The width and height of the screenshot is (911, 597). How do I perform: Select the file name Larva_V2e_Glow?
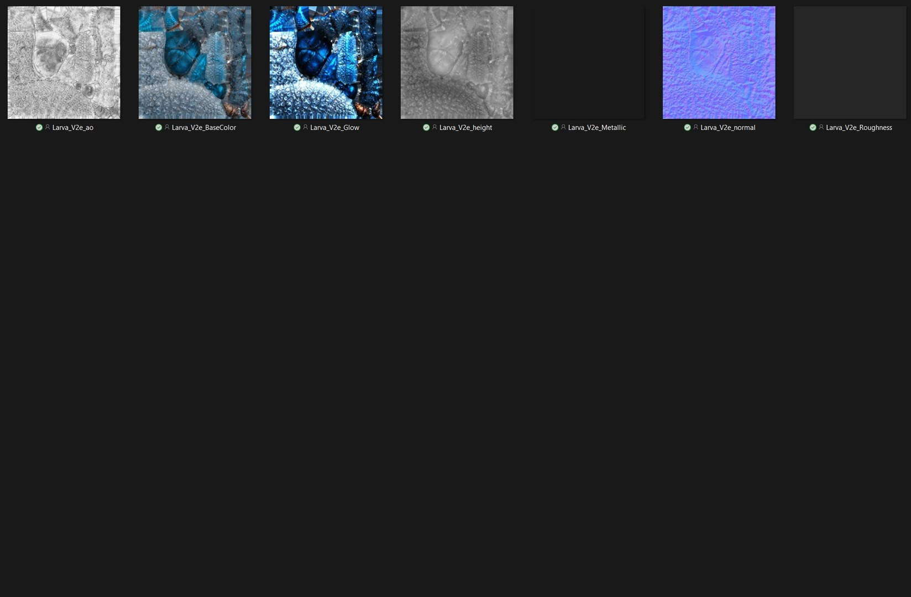(x=334, y=128)
